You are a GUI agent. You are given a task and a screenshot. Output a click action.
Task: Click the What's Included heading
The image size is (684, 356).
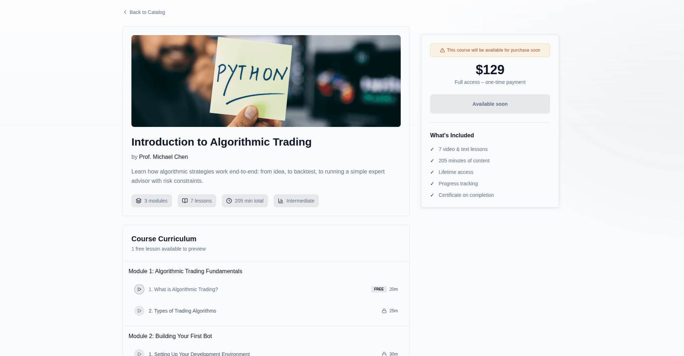(452, 135)
